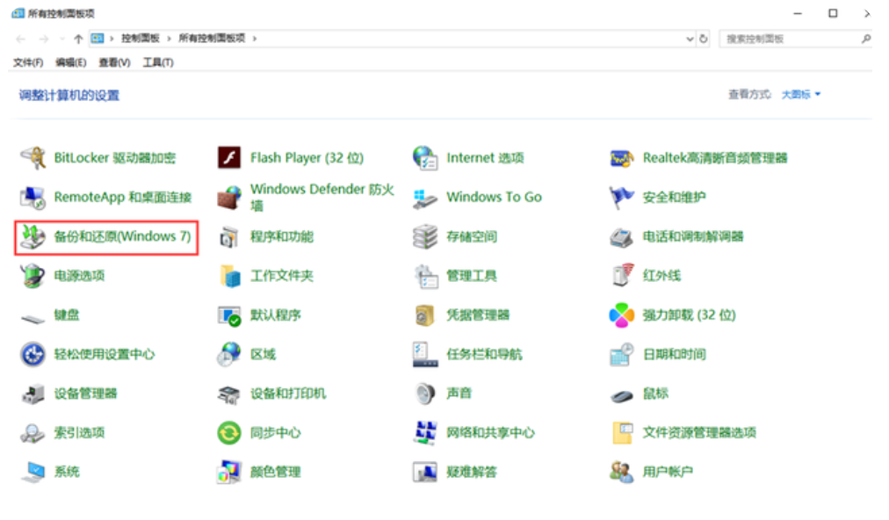Screen dimensions: 889x520
Task: Open the 强力卸载 (32 位) icon
Action: tap(622, 314)
